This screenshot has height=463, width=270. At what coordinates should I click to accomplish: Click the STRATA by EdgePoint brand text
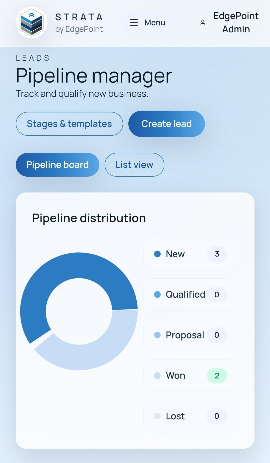(x=79, y=23)
